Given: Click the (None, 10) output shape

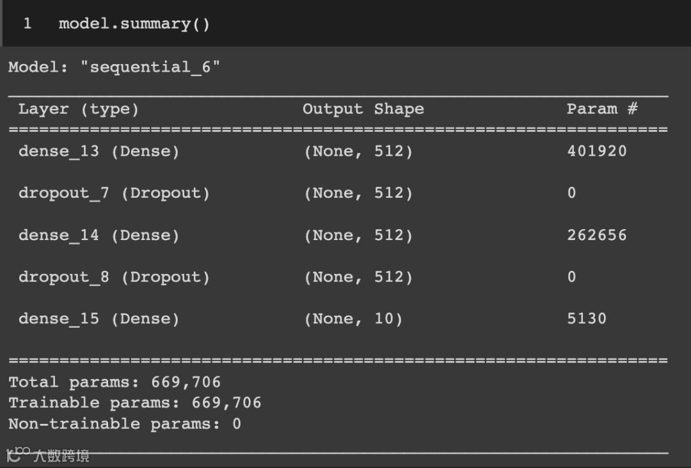Looking at the screenshot, I should (x=353, y=319).
